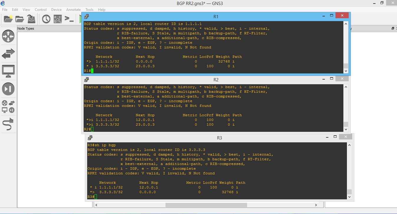The height and width of the screenshot is (214, 397).
Task: Click the Console connect to all nodes icon
Action: [69, 19]
